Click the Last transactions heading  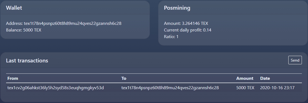click(27, 60)
